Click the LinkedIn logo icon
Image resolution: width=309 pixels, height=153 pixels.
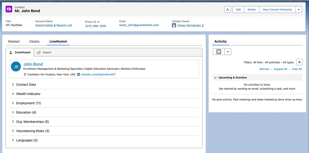(x=79, y=75)
